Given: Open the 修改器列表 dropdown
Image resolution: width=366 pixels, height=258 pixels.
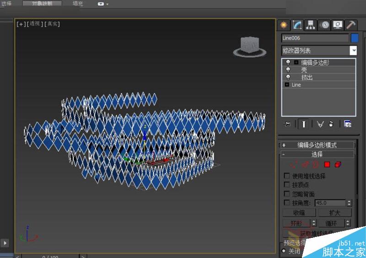Looking at the screenshot, I should click(x=353, y=51).
